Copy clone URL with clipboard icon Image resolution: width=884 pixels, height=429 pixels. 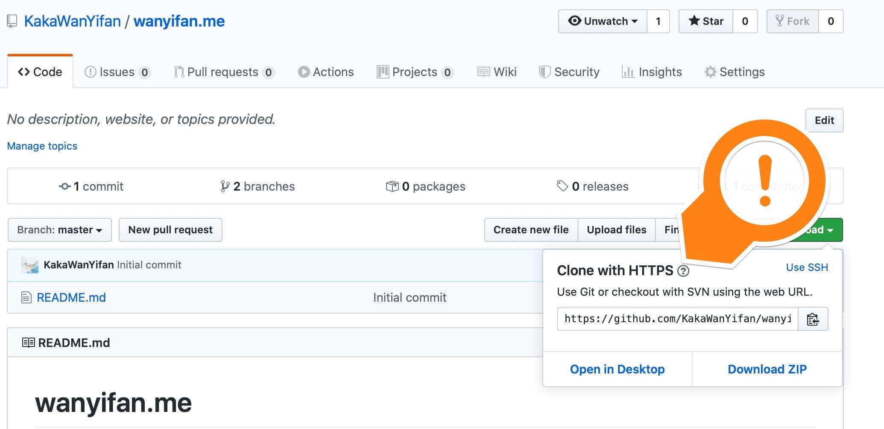[813, 319]
